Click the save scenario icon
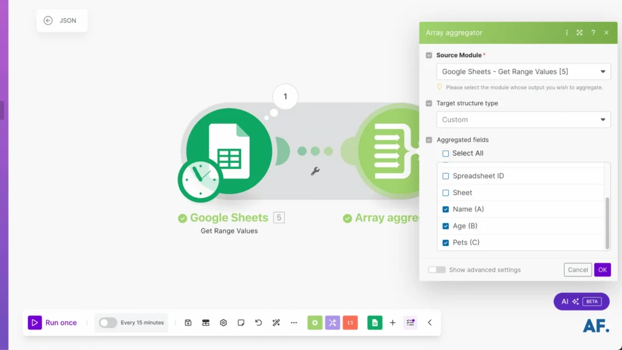The image size is (622, 350). (188, 323)
